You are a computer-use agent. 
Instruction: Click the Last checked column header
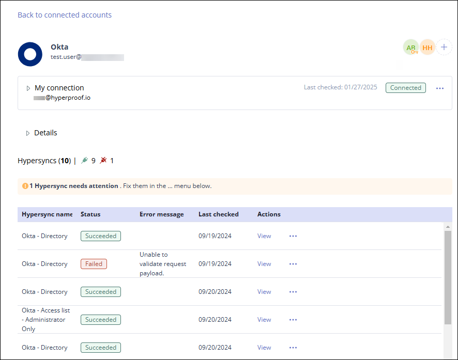(x=219, y=214)
